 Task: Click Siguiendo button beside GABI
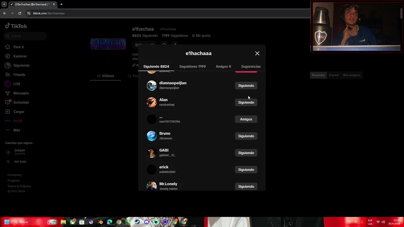pyautogui.click(x=246, y=153)
